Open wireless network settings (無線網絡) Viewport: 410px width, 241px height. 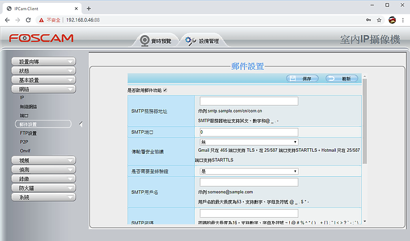click(28, 106)
